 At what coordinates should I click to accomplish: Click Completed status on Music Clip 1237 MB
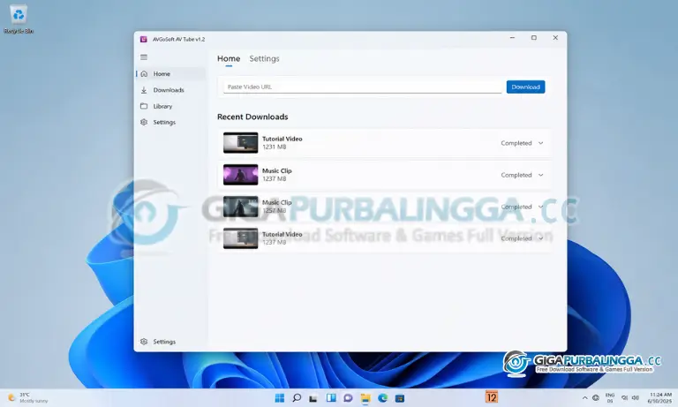click(516, 175)
